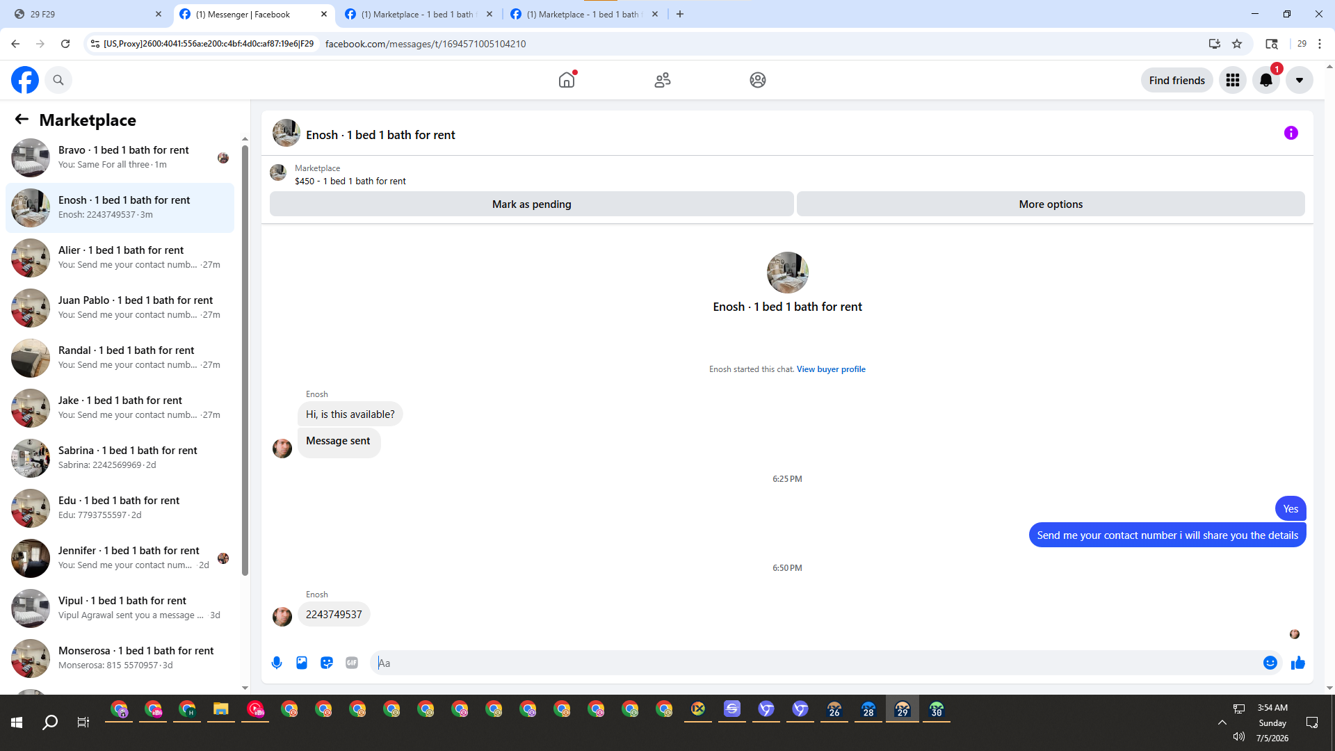Open the Randal conversation
The image size is (1335, 751).
120,357
